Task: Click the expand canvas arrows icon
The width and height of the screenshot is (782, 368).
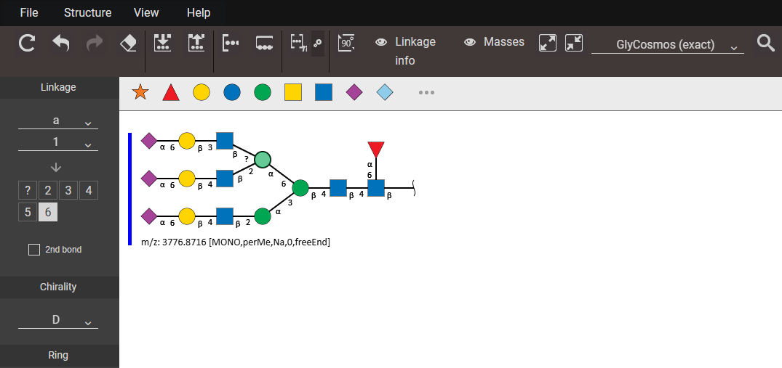Action: (547, 43)
